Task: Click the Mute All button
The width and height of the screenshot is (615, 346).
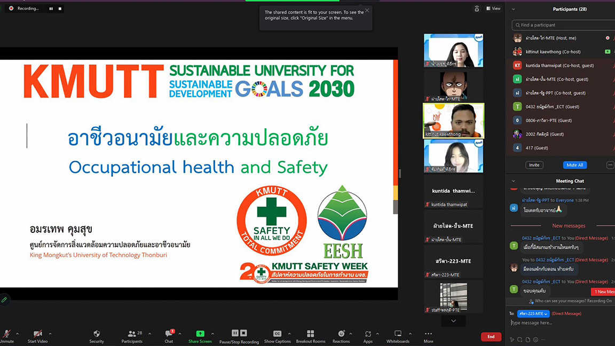Action: 575,165
